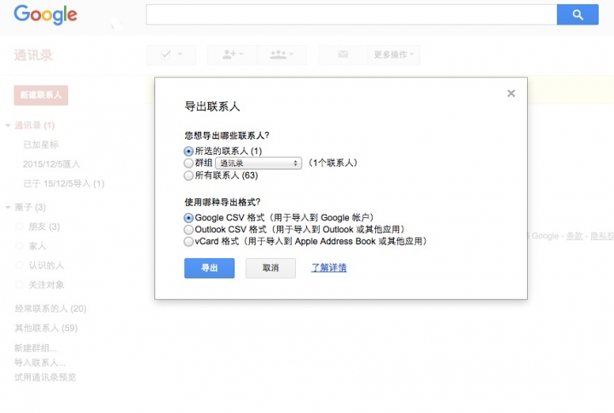
Task: Choose vCard 格式 radio option
Action: (x=188, y=242)
